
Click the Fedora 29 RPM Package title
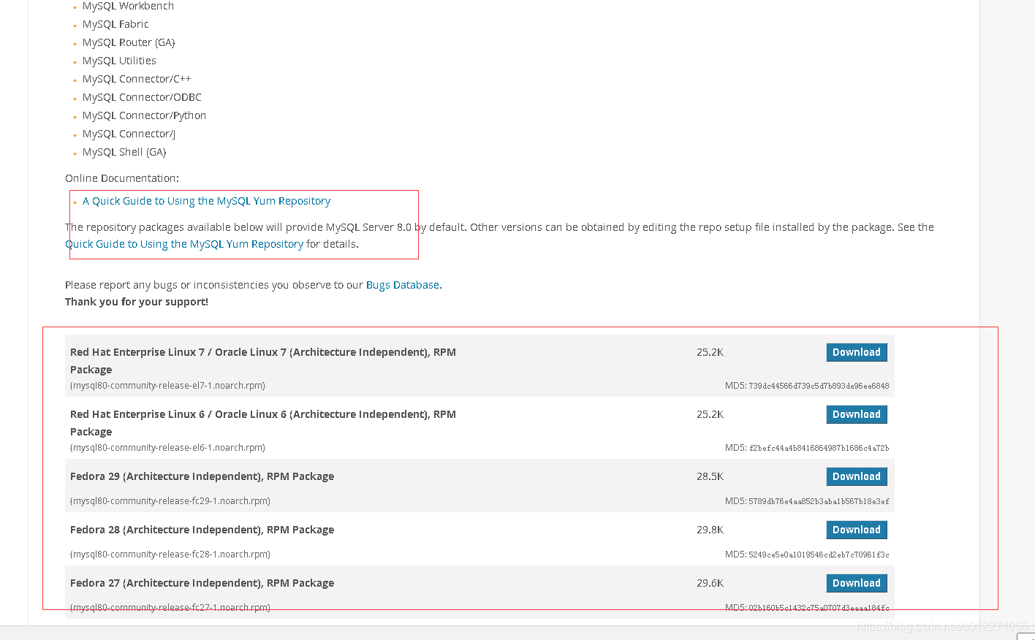coord(202,476)
